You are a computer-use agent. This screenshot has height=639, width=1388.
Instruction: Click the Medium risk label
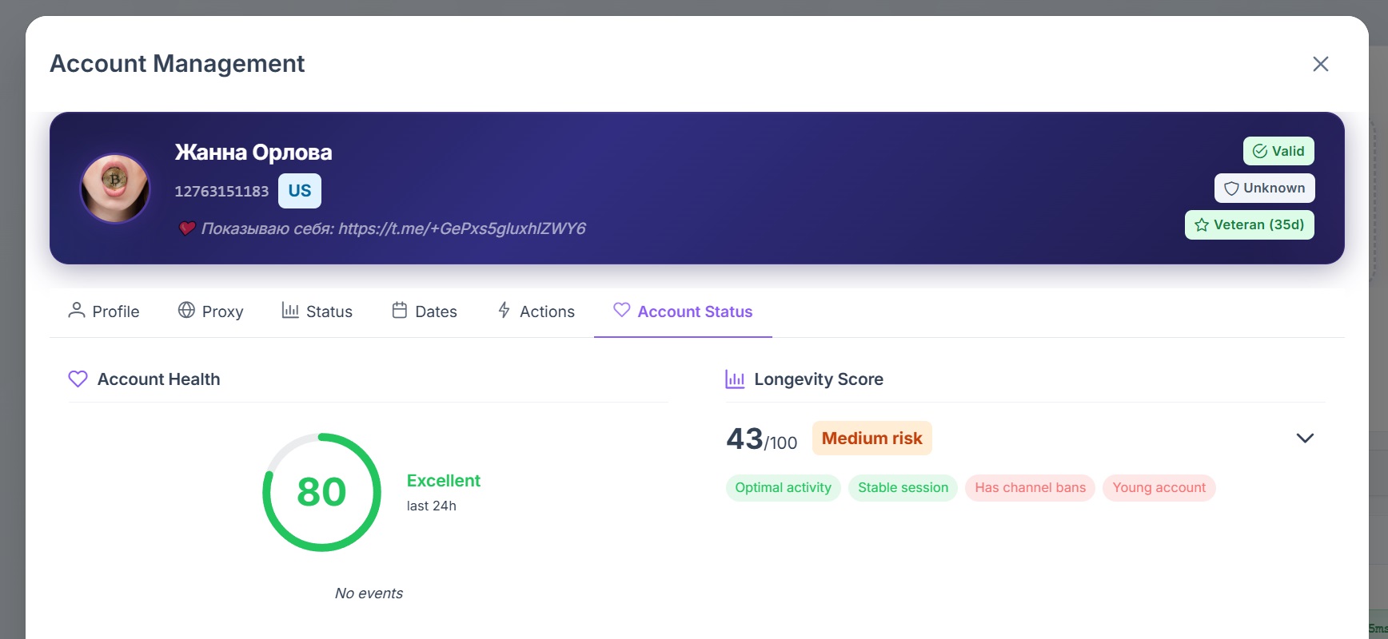pyautogui.click(x=872, y=439)
